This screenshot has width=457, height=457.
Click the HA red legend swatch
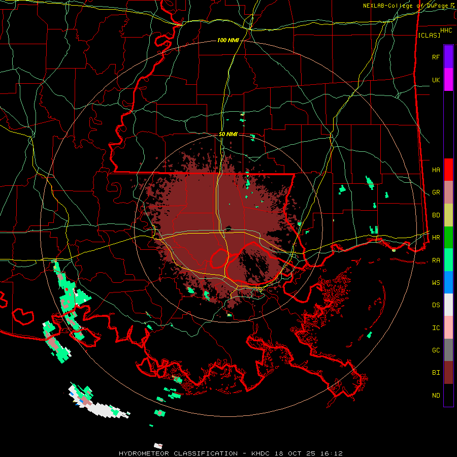click(448, 170)
